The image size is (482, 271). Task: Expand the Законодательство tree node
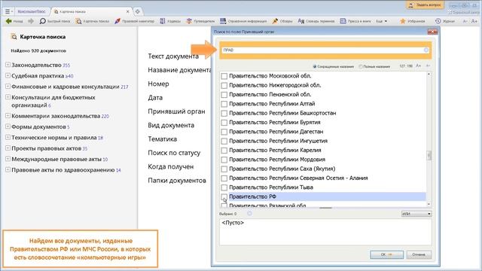tap(8, 65)
